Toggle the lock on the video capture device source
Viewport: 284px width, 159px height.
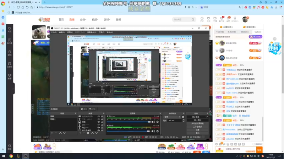[x=102, y=117]
